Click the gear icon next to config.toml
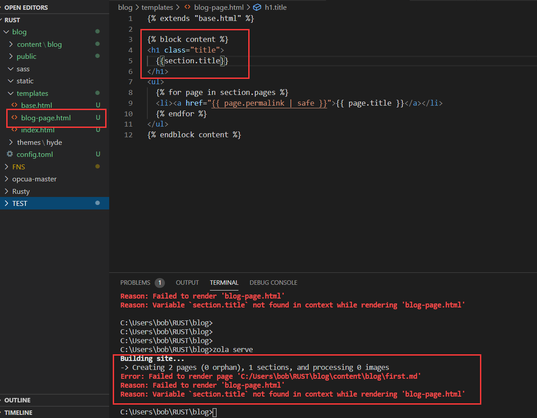 (10, 154)
